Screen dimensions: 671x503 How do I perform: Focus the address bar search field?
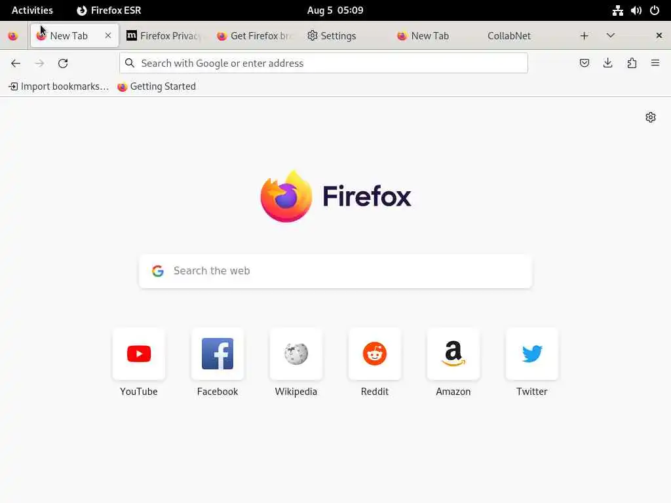(x=324, y=64)
